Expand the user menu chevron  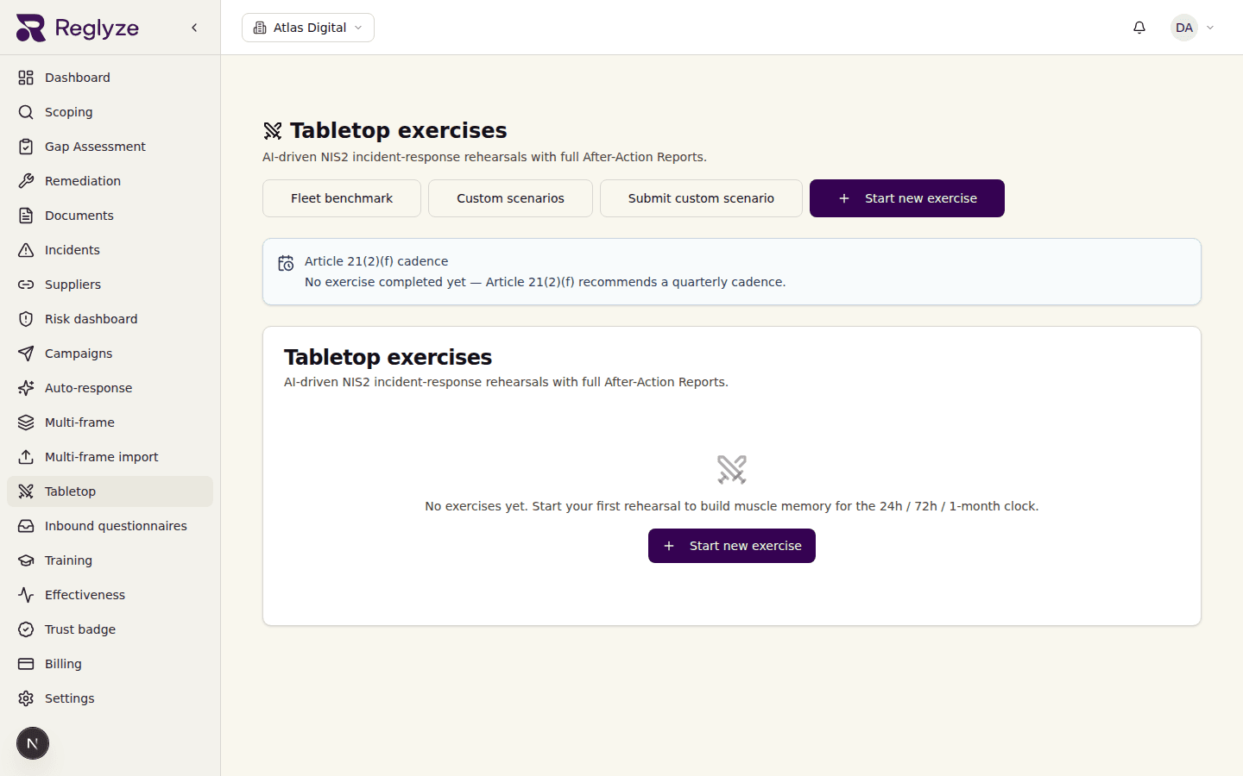pyautogui.click(x=1210, y=28)
